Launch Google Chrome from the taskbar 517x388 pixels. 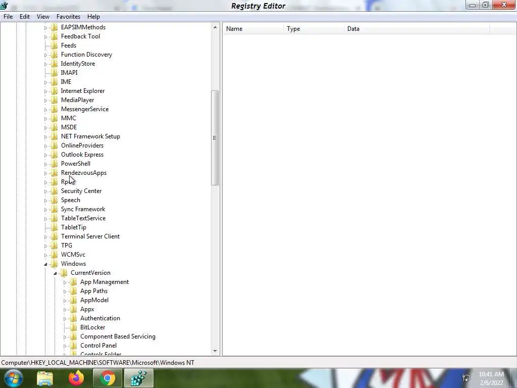(107, 378)
